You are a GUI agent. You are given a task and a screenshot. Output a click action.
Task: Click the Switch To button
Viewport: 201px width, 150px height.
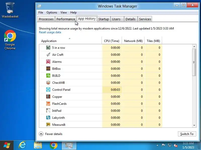point(187,134)
